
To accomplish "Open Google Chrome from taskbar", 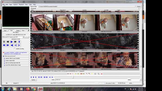I will 34,89.
